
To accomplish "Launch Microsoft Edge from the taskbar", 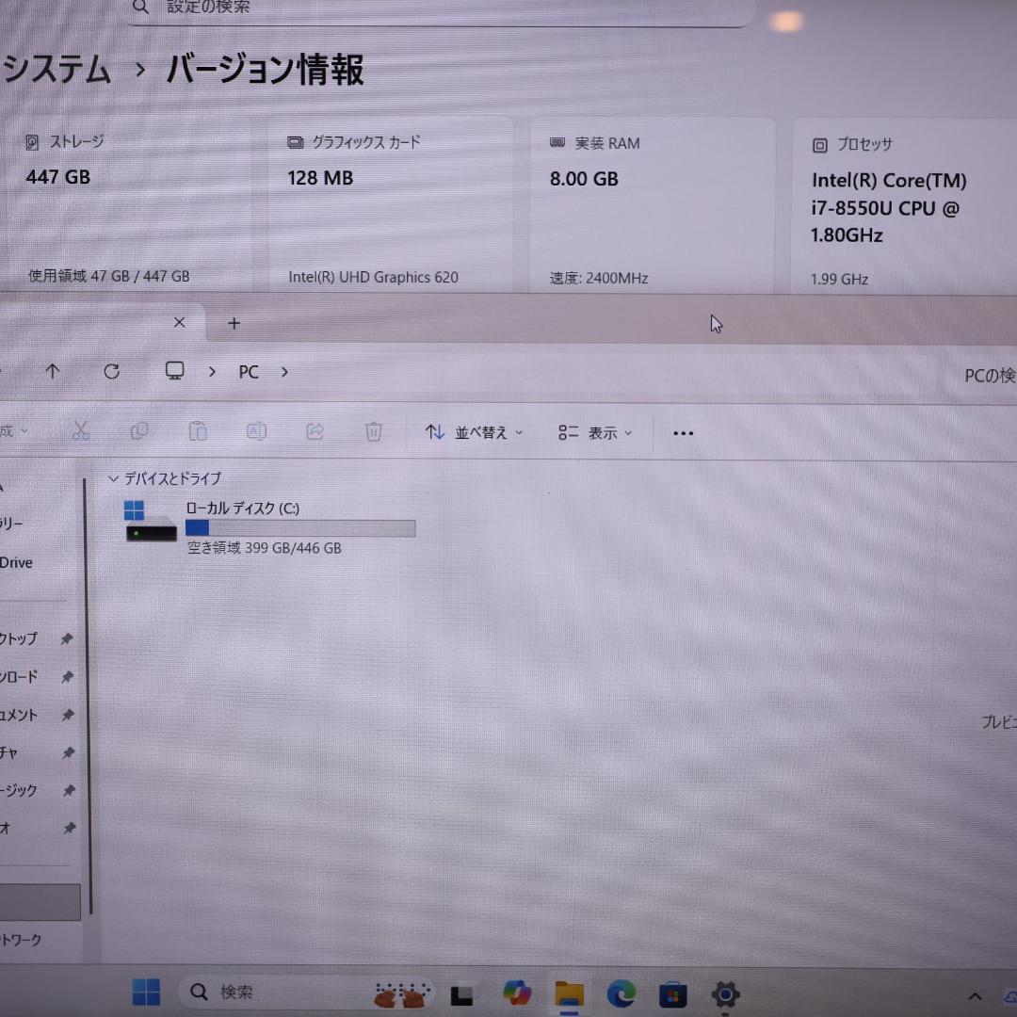I will pos(621,992).
